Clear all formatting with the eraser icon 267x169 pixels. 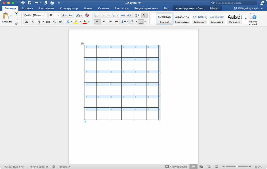(87, 15)
